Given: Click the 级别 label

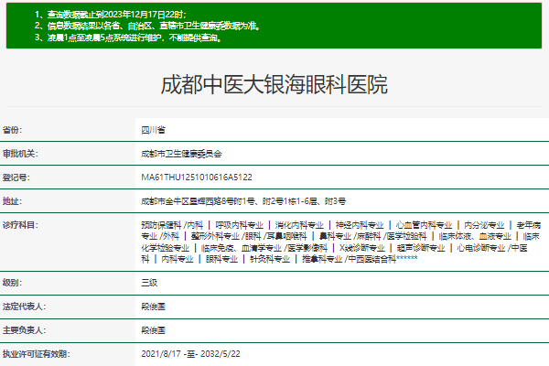Looking at the screenshot, I should [x=12, y=283].
